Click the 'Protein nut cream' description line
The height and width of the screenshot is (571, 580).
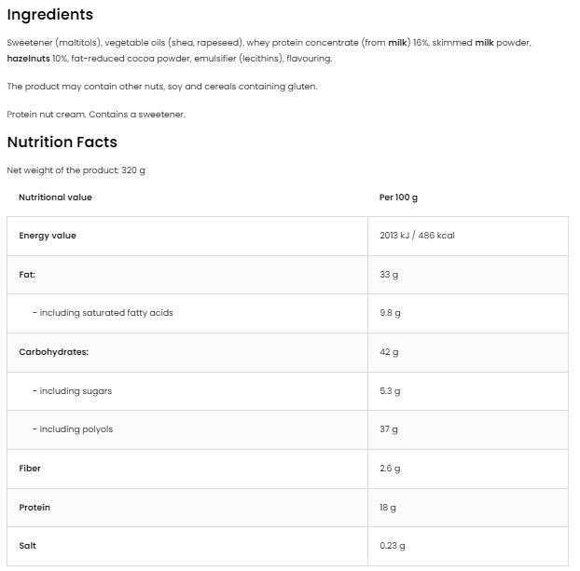click(x=96, y=114)
